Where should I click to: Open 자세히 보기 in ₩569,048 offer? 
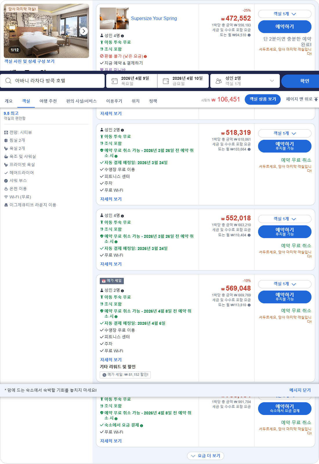pos(111,360)
